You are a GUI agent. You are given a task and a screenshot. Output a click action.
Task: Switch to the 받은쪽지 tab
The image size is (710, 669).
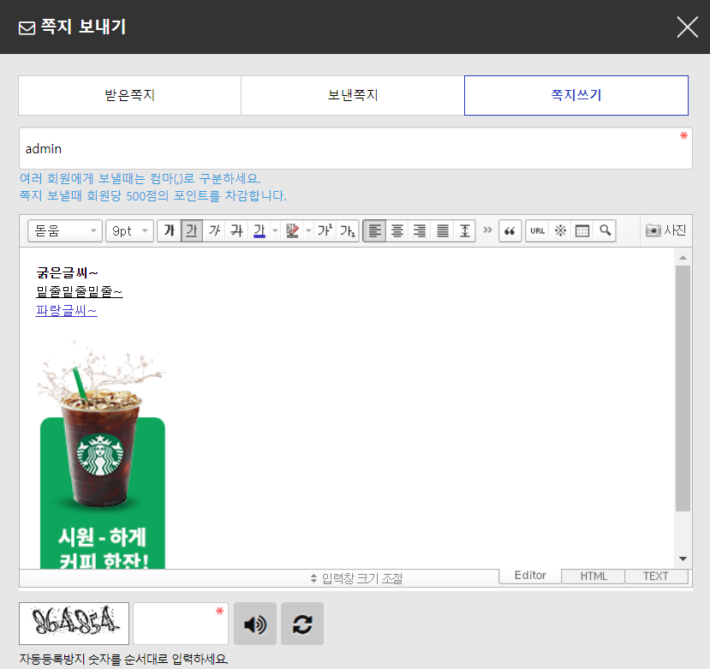[x=128, y=95]
